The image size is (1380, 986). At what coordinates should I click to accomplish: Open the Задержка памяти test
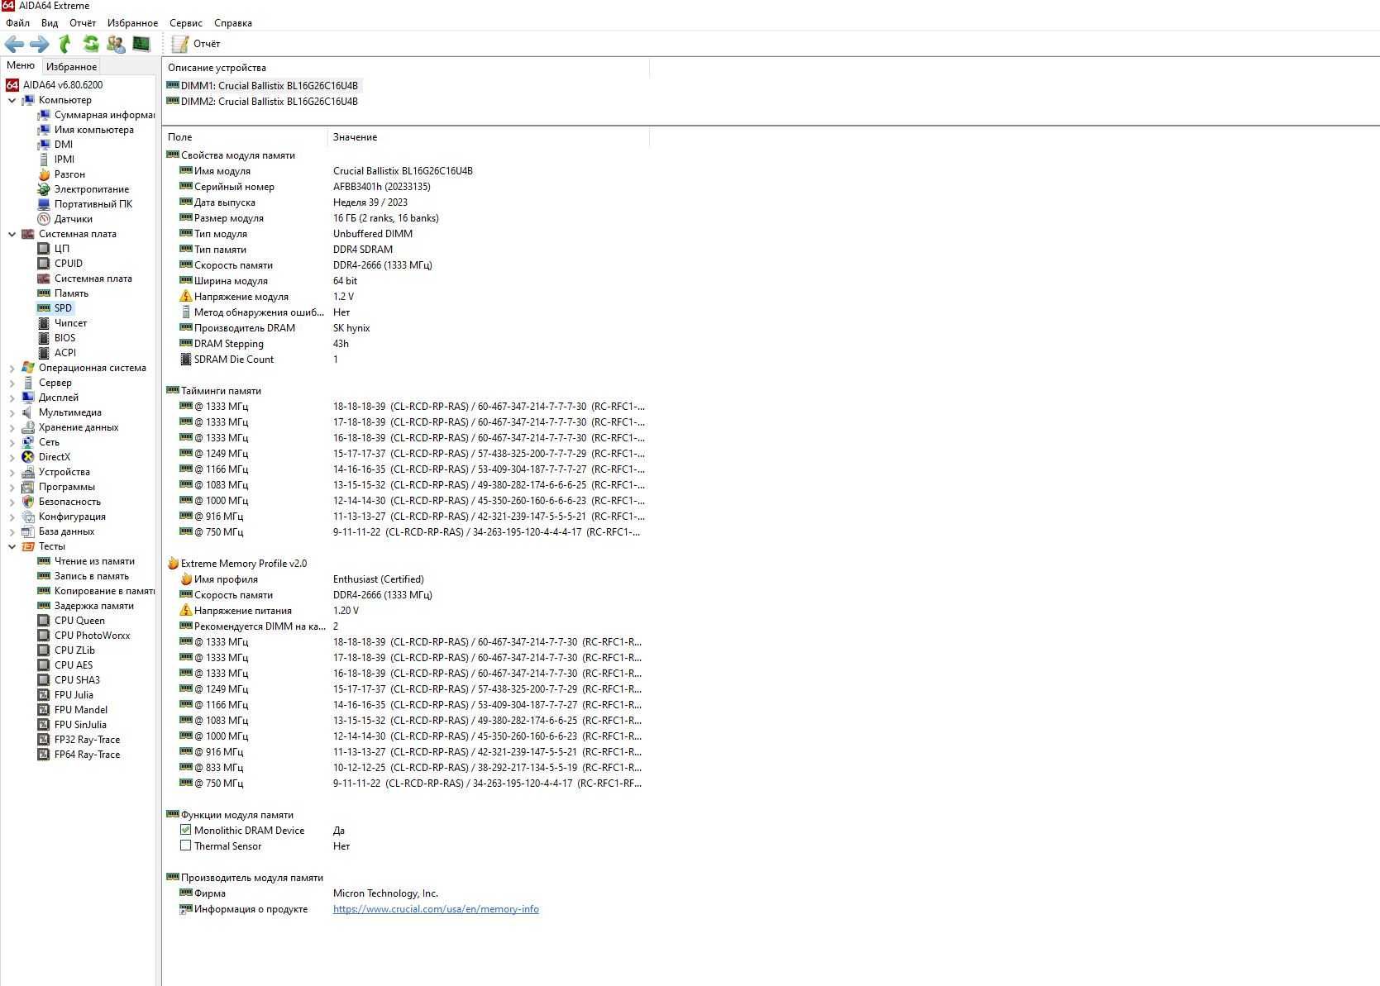coord(86,606)
